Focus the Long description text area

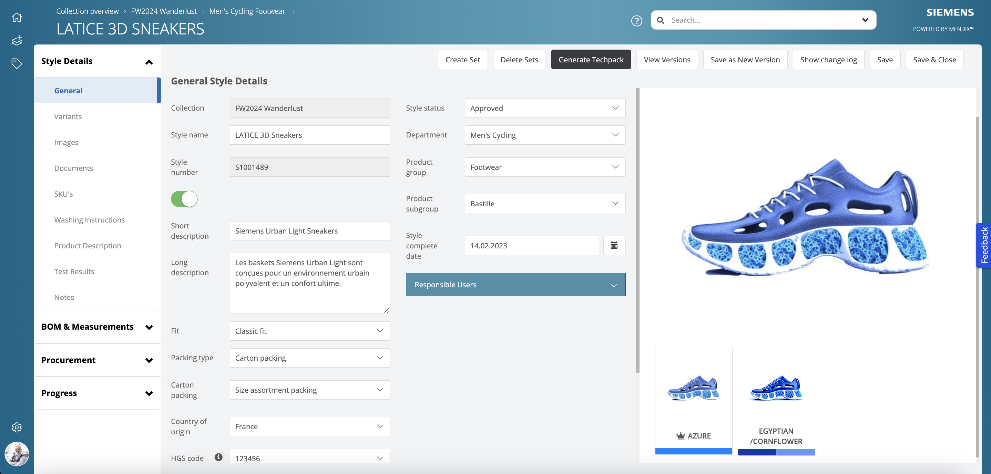(x=310, y=283)
